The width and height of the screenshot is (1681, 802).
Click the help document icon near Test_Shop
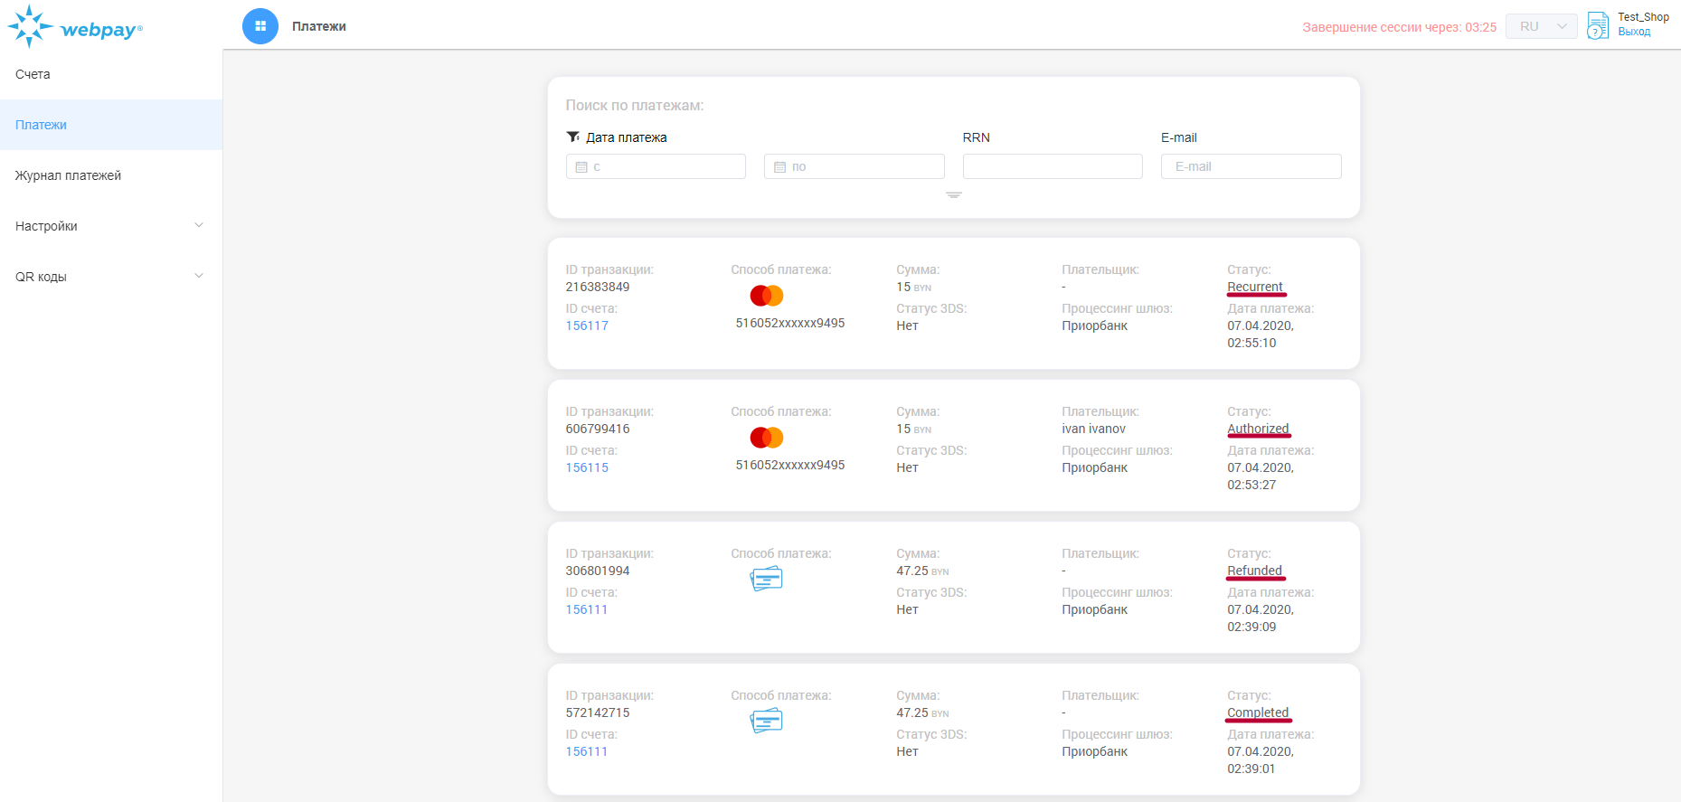pos(1598,25)
